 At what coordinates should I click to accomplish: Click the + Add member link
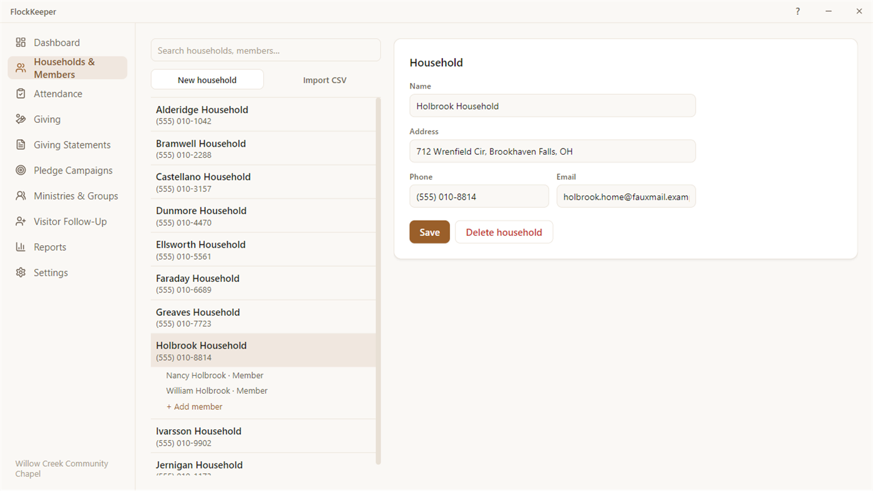coord(194,407)
